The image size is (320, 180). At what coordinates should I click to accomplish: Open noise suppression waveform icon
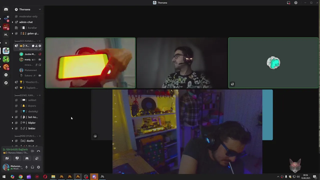click(32, 151)
